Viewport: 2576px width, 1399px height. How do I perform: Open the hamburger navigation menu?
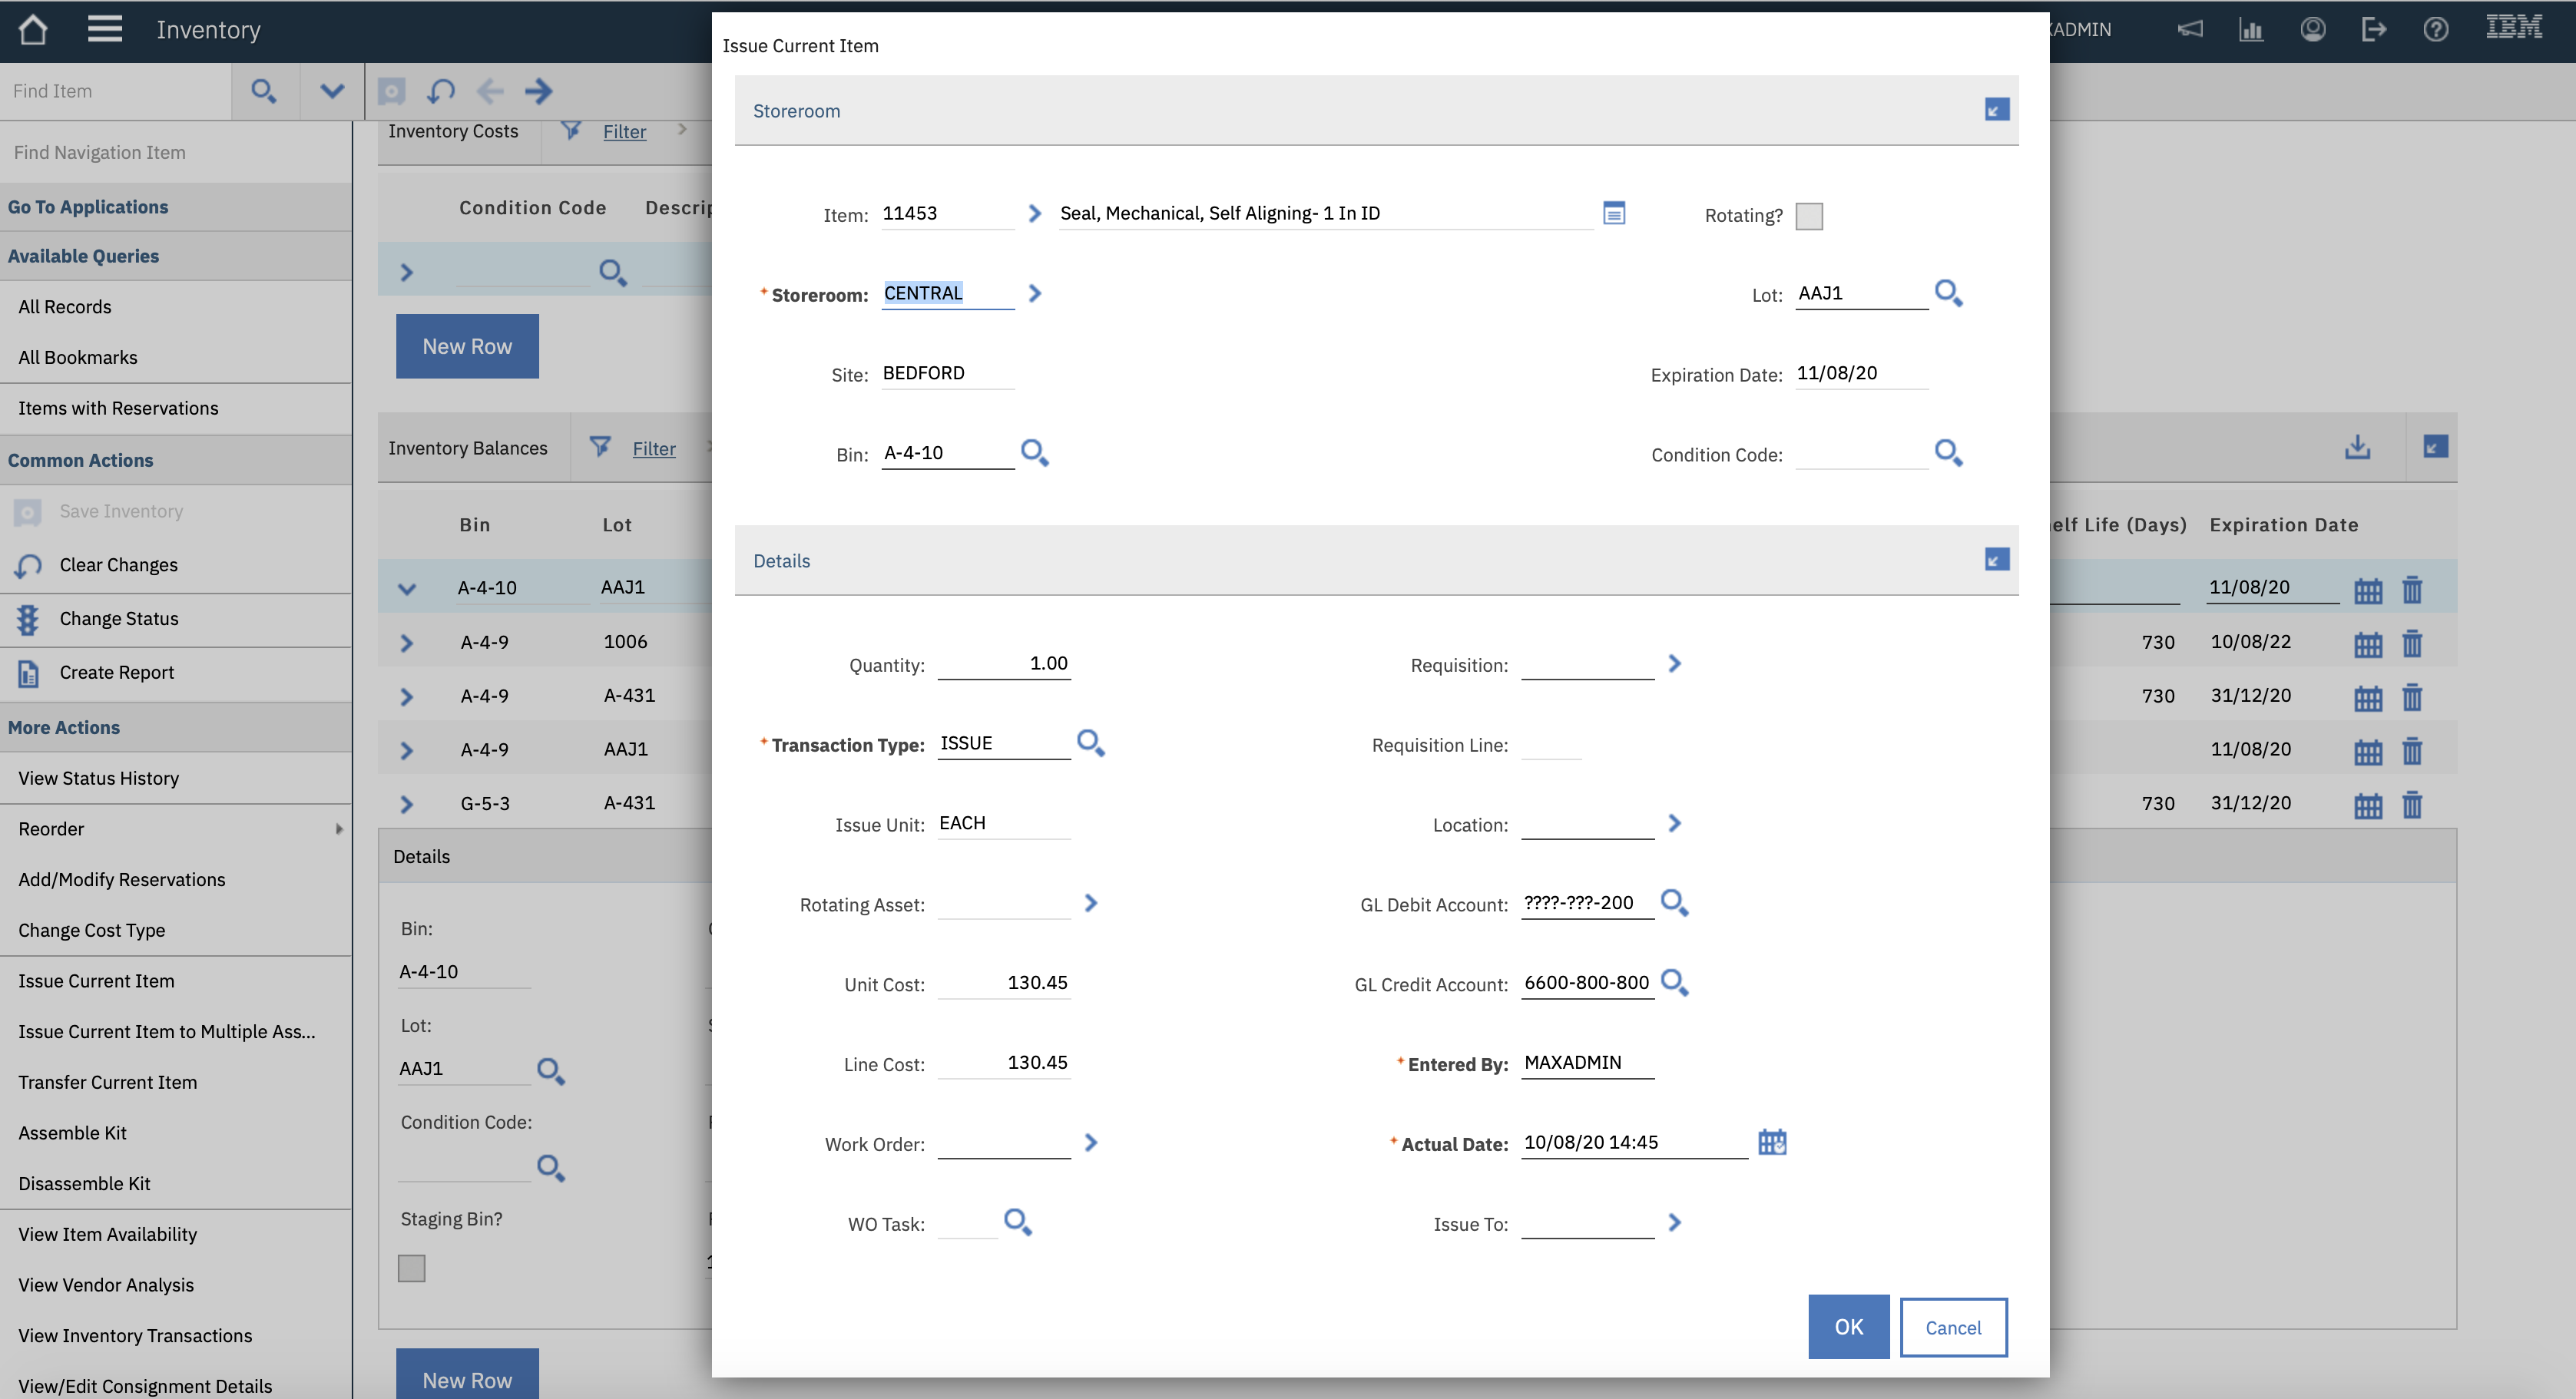[x=104, y=29]
